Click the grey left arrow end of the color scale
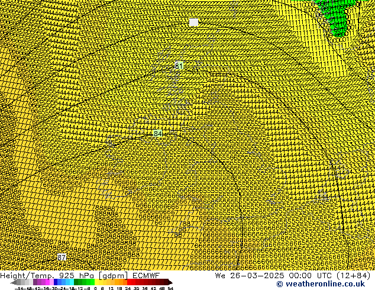The height and width of the screenshot is (290, 375). 13,282
